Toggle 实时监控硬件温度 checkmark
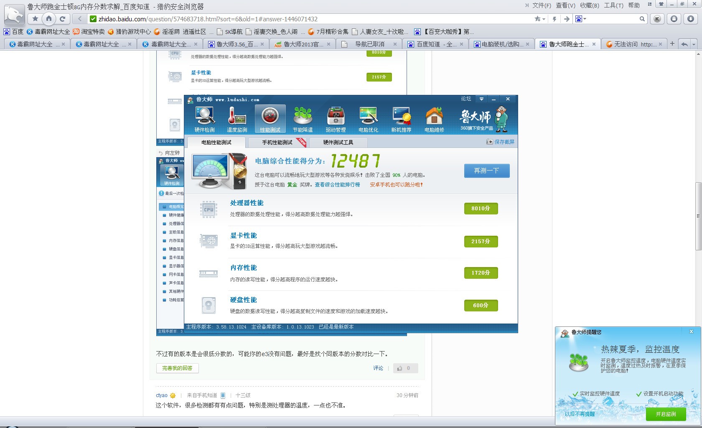This screenshot has width=702, height=428. pyautogui.click(x=575, y=394)
